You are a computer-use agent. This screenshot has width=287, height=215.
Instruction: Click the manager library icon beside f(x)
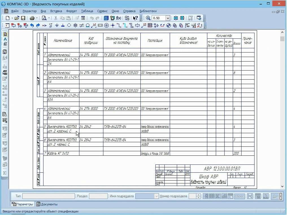pos(112,18)
